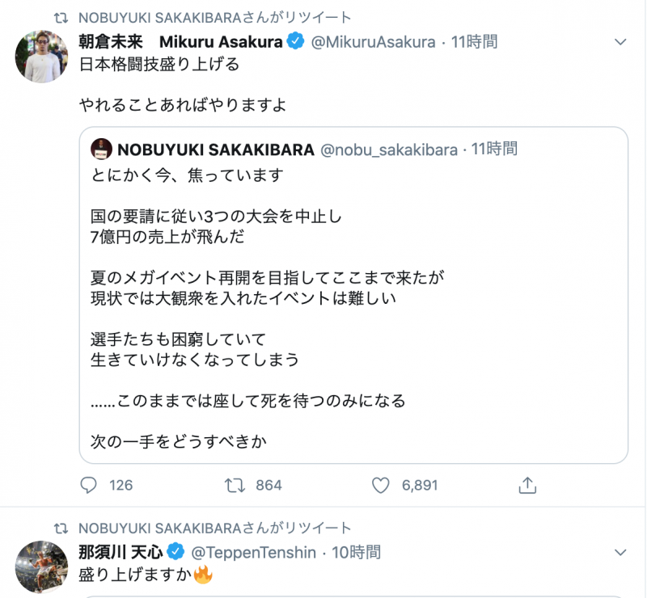Open Tenshin Nasukawa's profile picture
The image size is (647, 598).
point(42,566)
